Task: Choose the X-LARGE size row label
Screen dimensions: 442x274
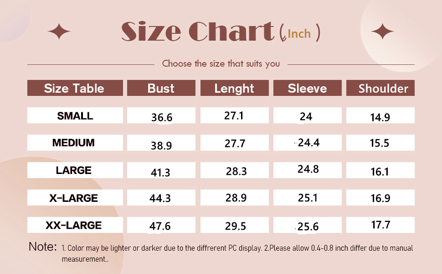Action: click(x=74, y=198)
